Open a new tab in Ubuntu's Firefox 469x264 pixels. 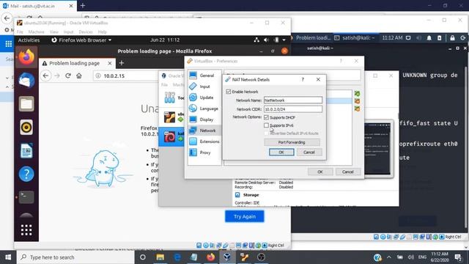122,63
